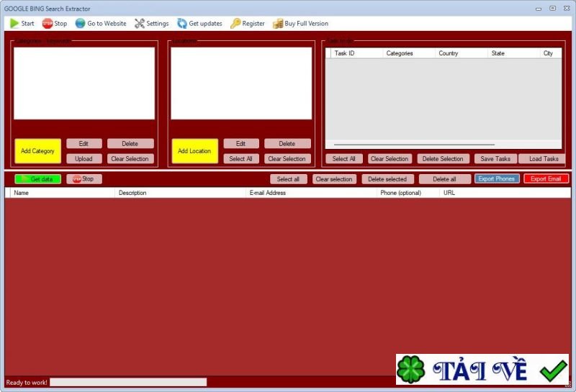The image size is (576, 392).
Task: Click the yellow Add Location button
Action: [x=194, y=151]
